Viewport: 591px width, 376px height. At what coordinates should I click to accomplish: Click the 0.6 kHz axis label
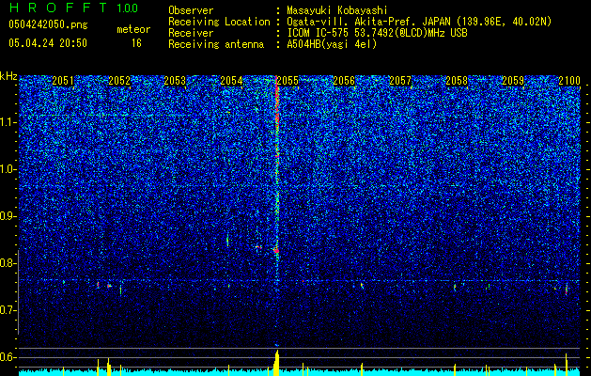pyautogui.click(x=8, y=357)
